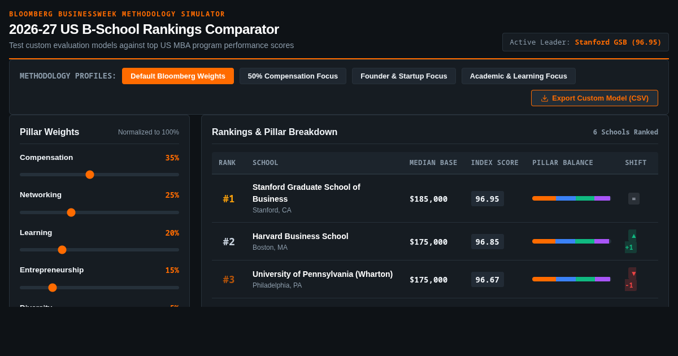Click Active Leader Stanford GSB badge
Screen dimensions: 678x356
[585, 42]
